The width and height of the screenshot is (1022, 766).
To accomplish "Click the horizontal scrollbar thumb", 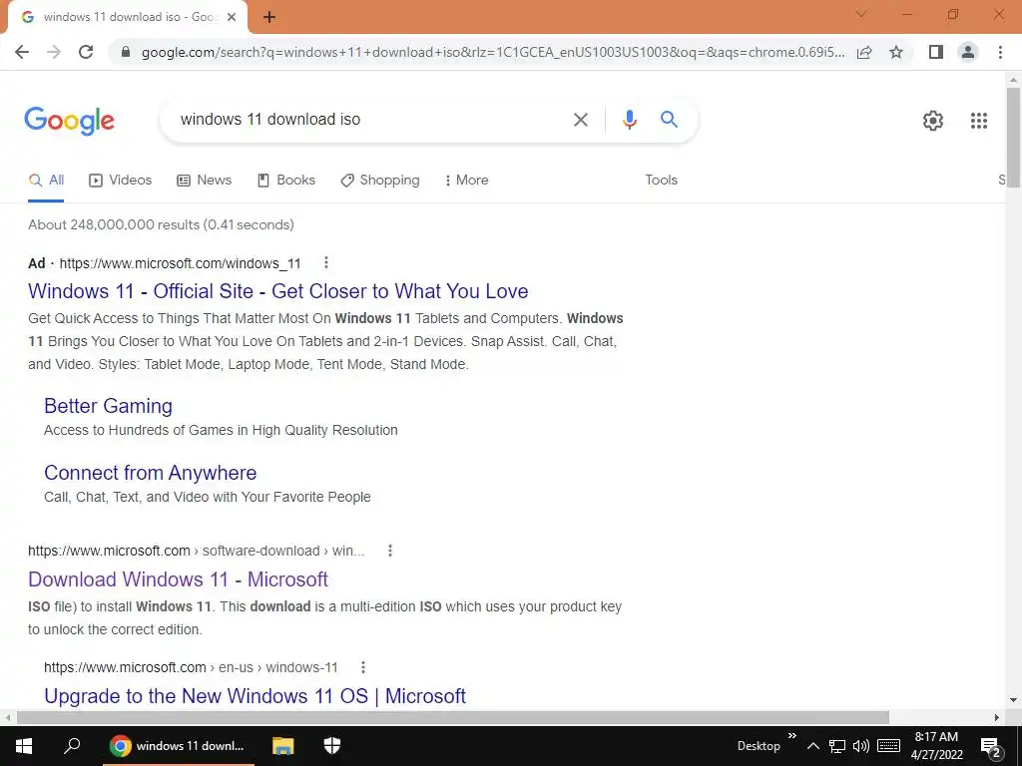I will pyautogui.click(x=453, y=717).
